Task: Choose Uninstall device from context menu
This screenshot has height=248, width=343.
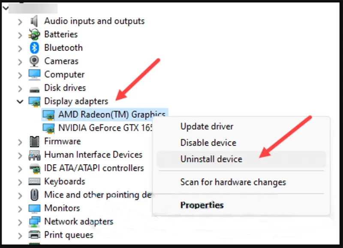Action: coord(211,159)
